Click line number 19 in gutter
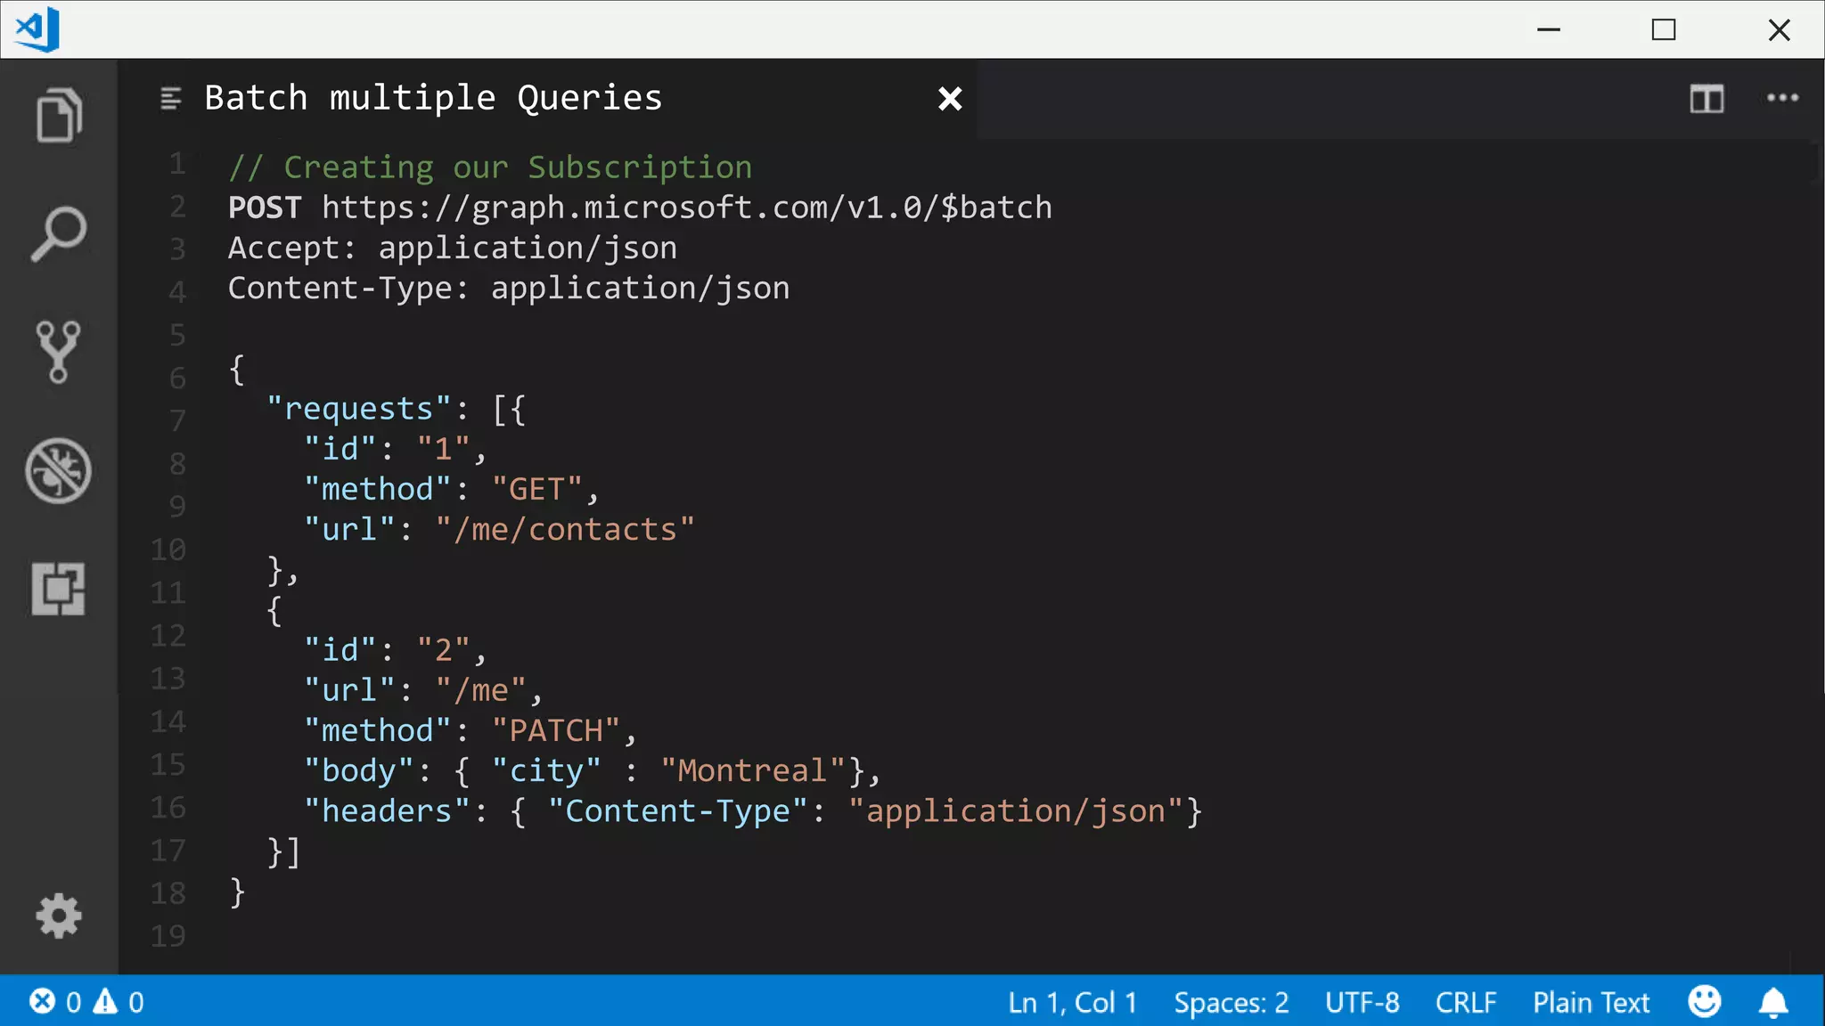This screenshot has width=1825, height=1026. click(168, 936)
